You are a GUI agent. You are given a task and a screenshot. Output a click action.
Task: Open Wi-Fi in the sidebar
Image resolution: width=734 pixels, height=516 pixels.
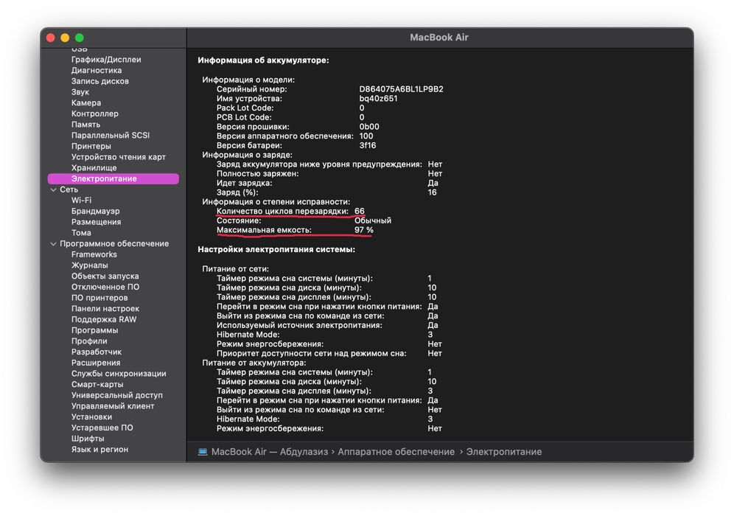point(82,200)
